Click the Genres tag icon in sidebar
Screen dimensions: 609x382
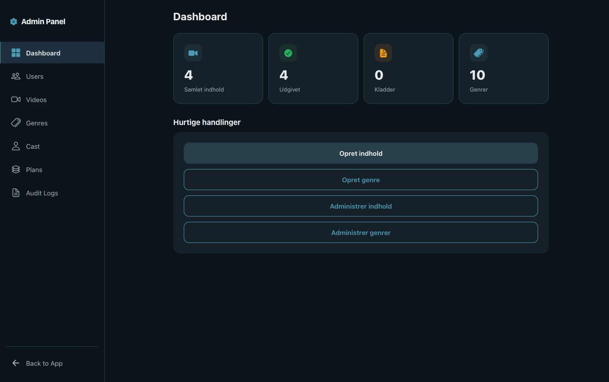[x=16, y=123]
